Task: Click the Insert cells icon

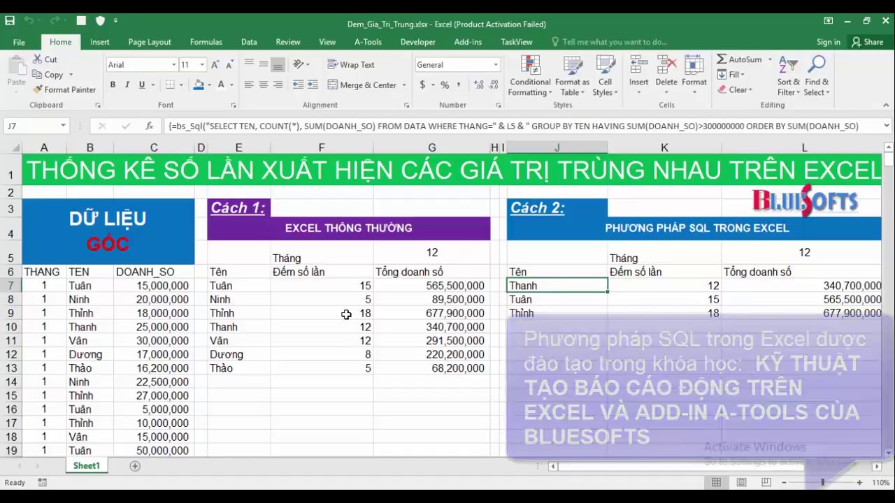Action: (x=638, y=65)
